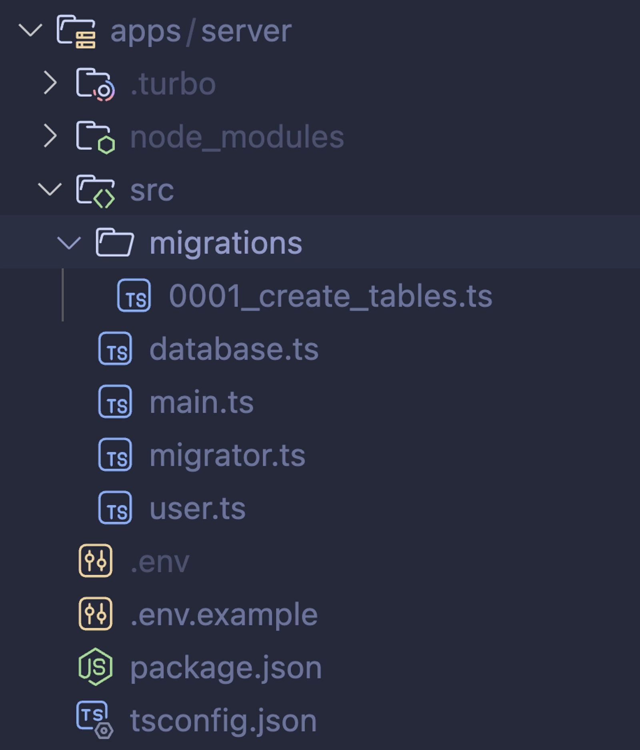Expand the .turbo folder chevron

(50, 83)
